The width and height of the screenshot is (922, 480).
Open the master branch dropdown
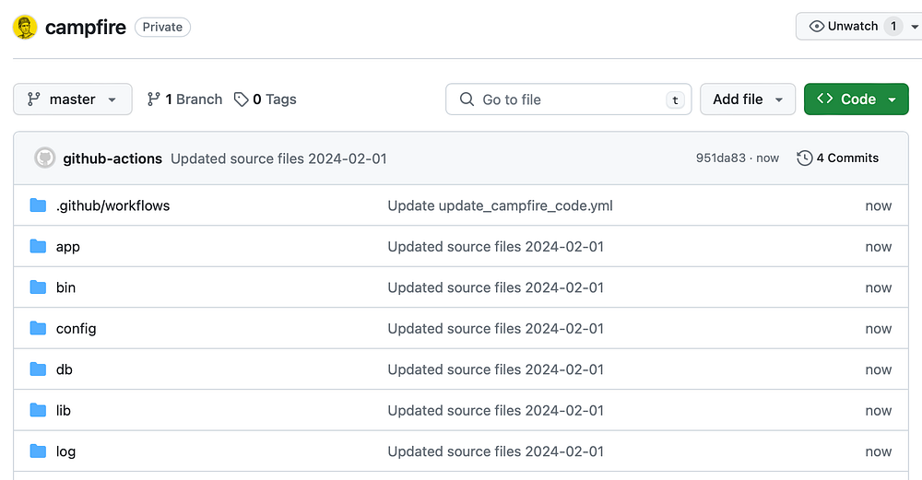point(73,100)
